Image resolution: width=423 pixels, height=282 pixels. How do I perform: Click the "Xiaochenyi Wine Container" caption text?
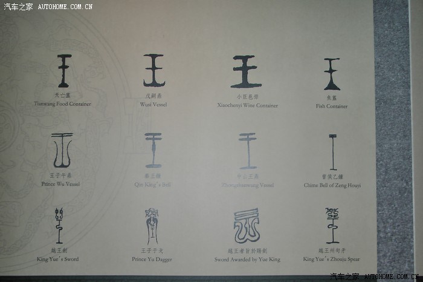(x=247, y=105)
